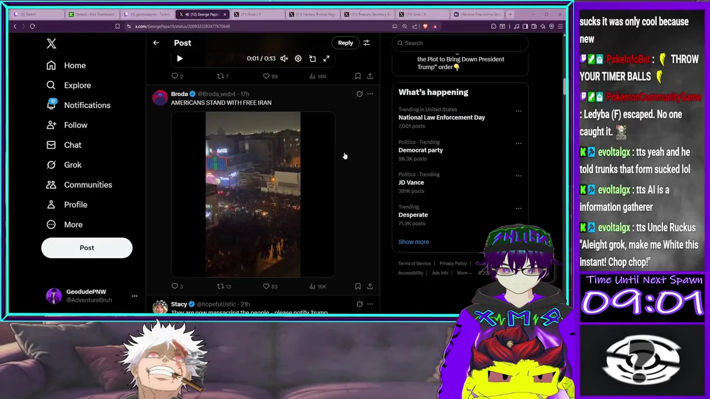
Task: Open video player settings gear
Action: coord(298,58)
